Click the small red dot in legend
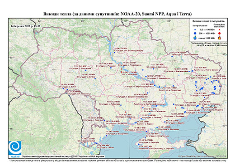235x167 pixels. click(x=220, y=29)
